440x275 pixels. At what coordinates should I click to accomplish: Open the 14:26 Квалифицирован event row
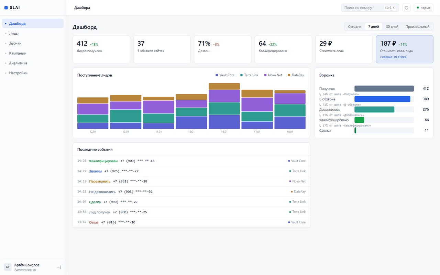coord(191,161)
